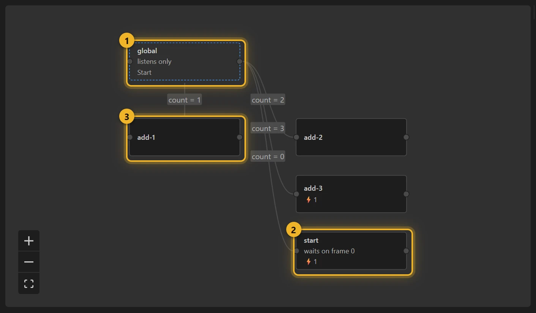
Task: Select the global node
Action: click(184, 61)
